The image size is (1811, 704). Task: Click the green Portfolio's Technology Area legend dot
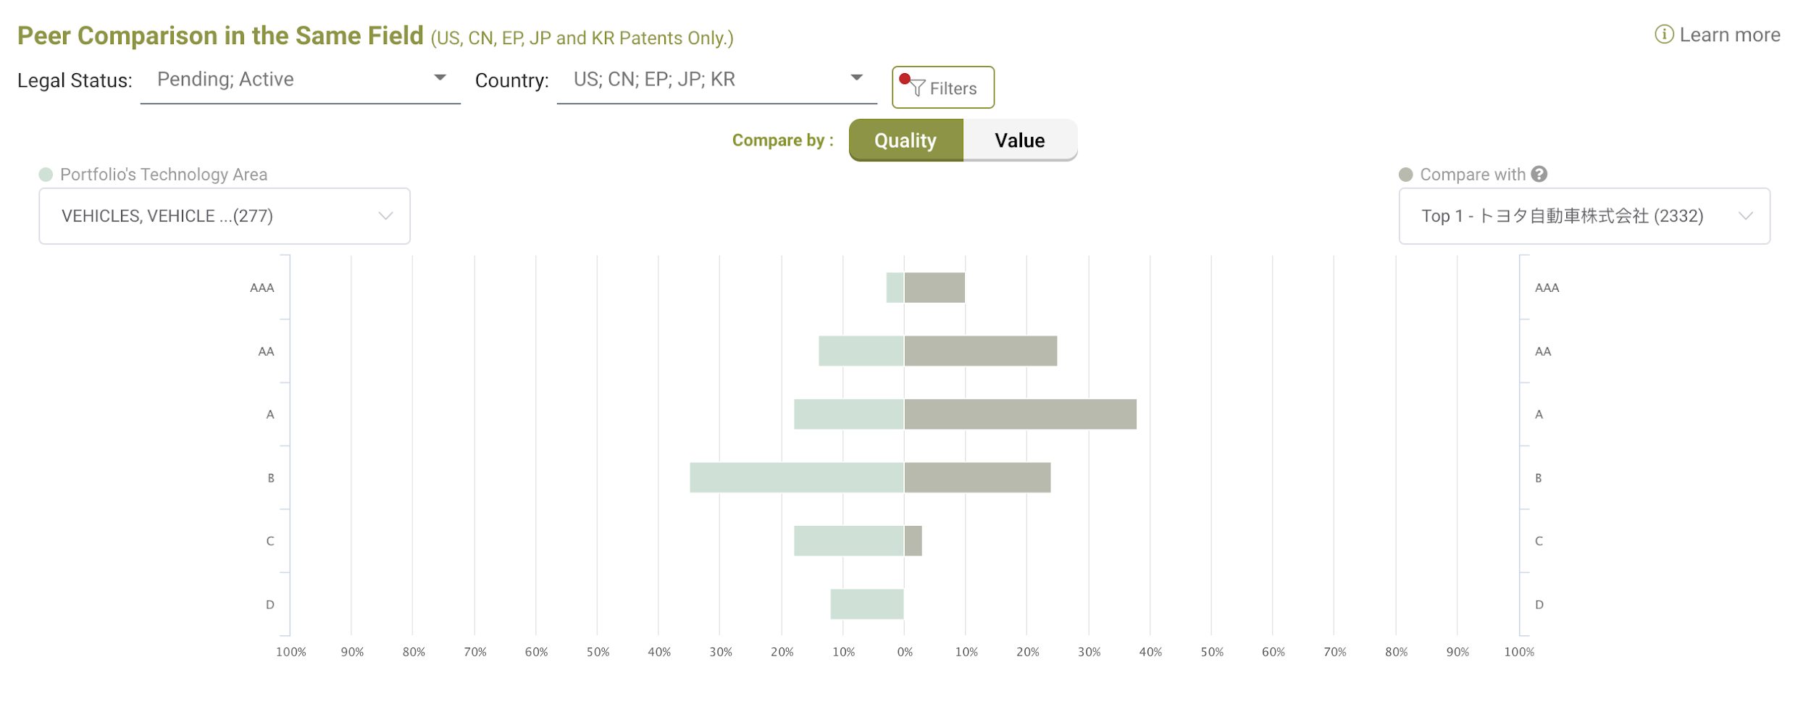46,175
